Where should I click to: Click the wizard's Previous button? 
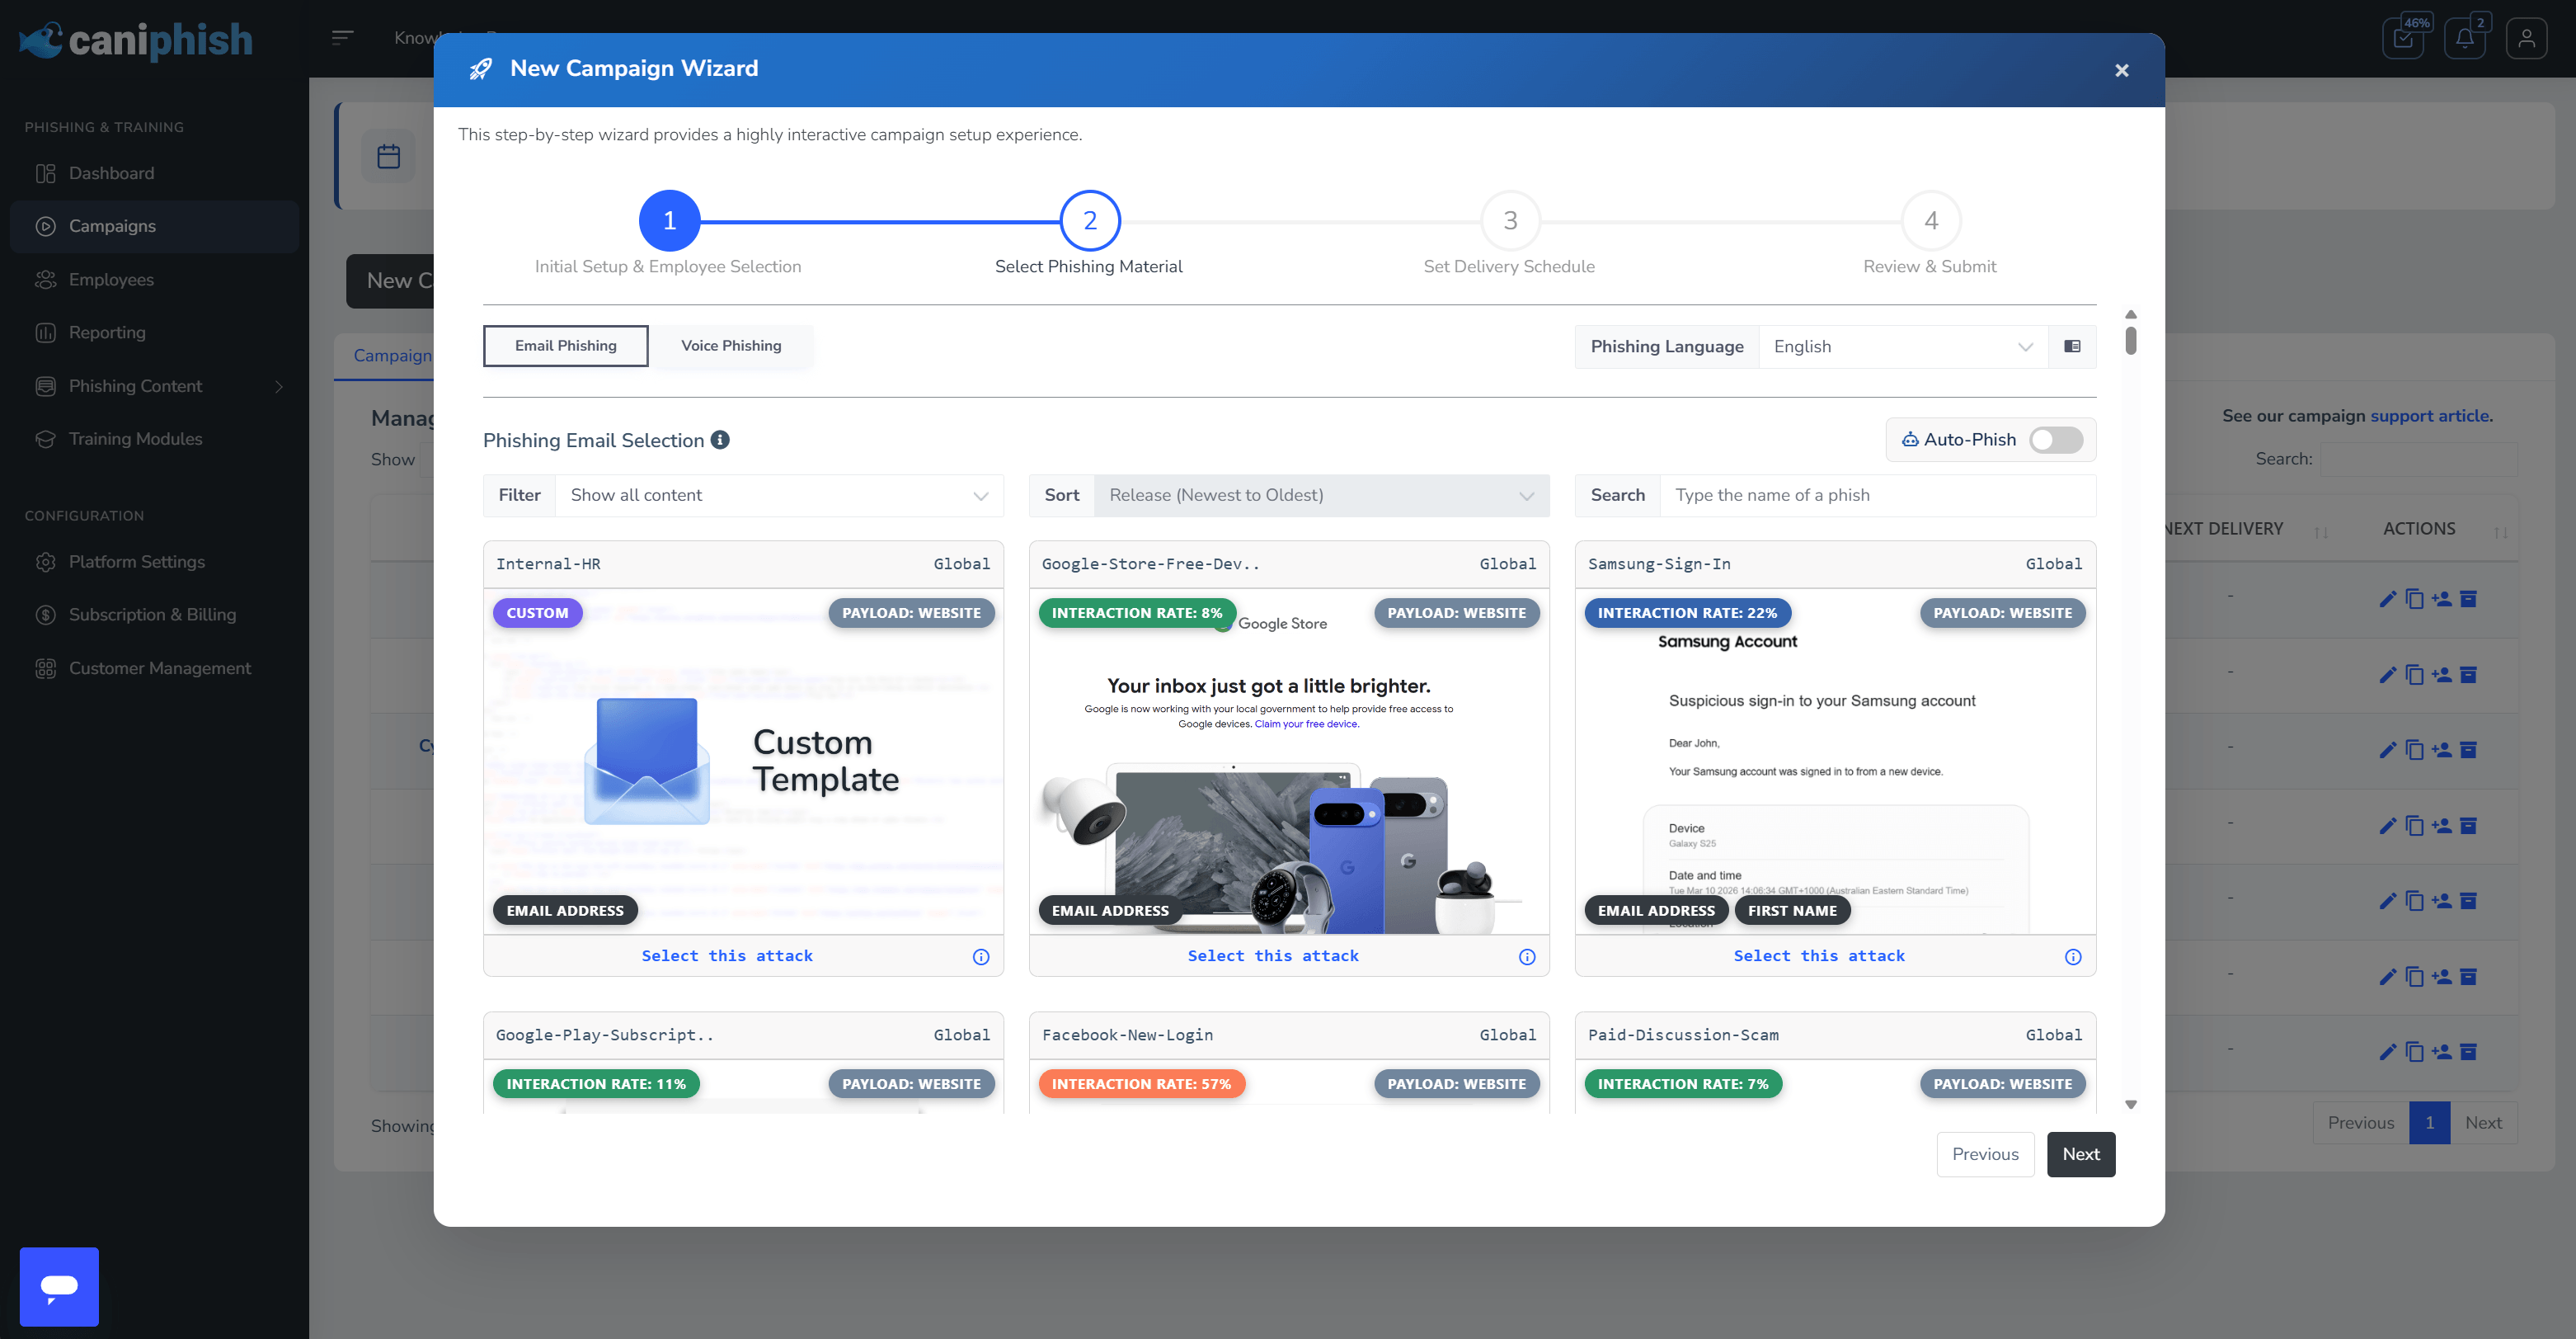click(1985, 1154)
